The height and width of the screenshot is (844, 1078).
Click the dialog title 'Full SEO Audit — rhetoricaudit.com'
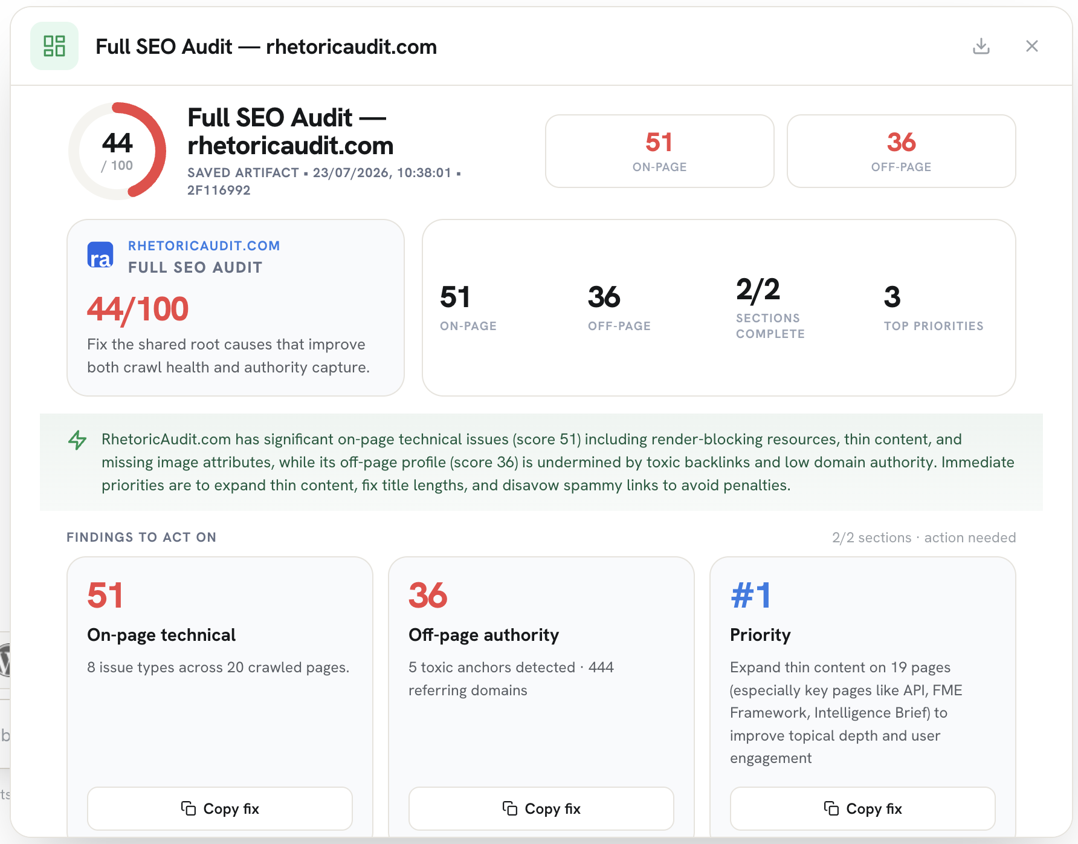pos(266,47)
